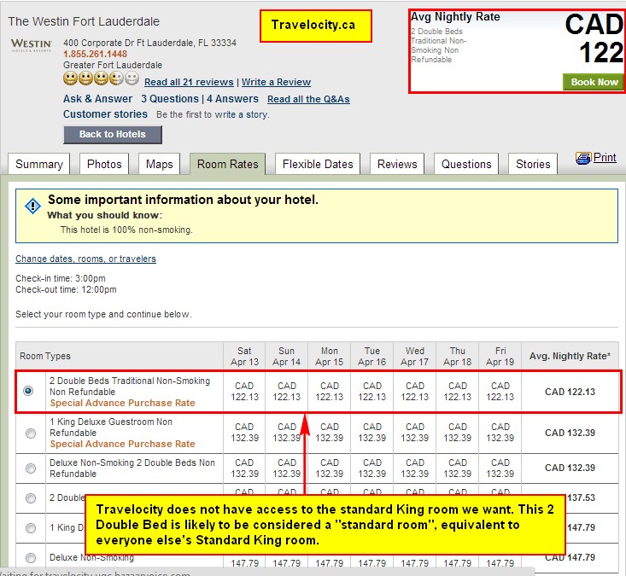Click the Customer stories heading
The image size is (626, 576).
(x=105, y=114)
